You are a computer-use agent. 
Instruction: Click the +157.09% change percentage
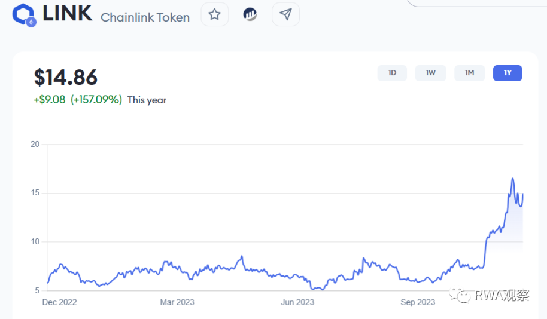[96, 100]
